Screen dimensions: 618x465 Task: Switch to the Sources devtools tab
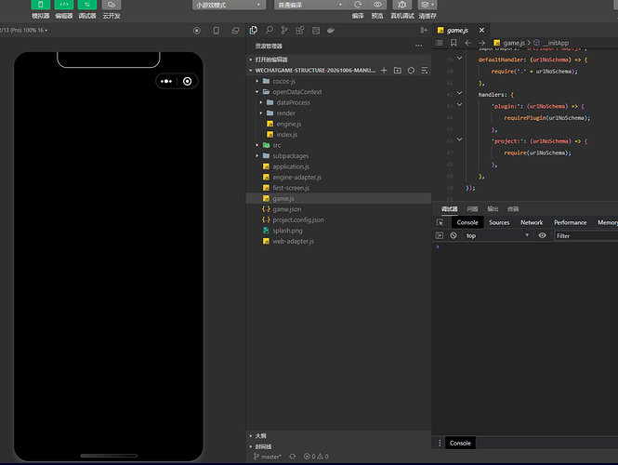click(x=499, y=222)
